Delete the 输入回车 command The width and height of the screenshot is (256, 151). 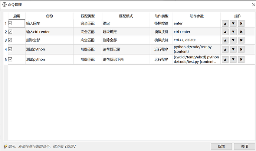tap(241, 23)
